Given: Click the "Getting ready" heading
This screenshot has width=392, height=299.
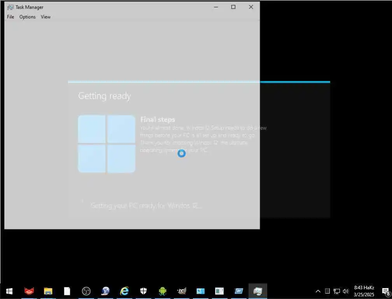Looking at the screenshot, I should pos(105,96).
